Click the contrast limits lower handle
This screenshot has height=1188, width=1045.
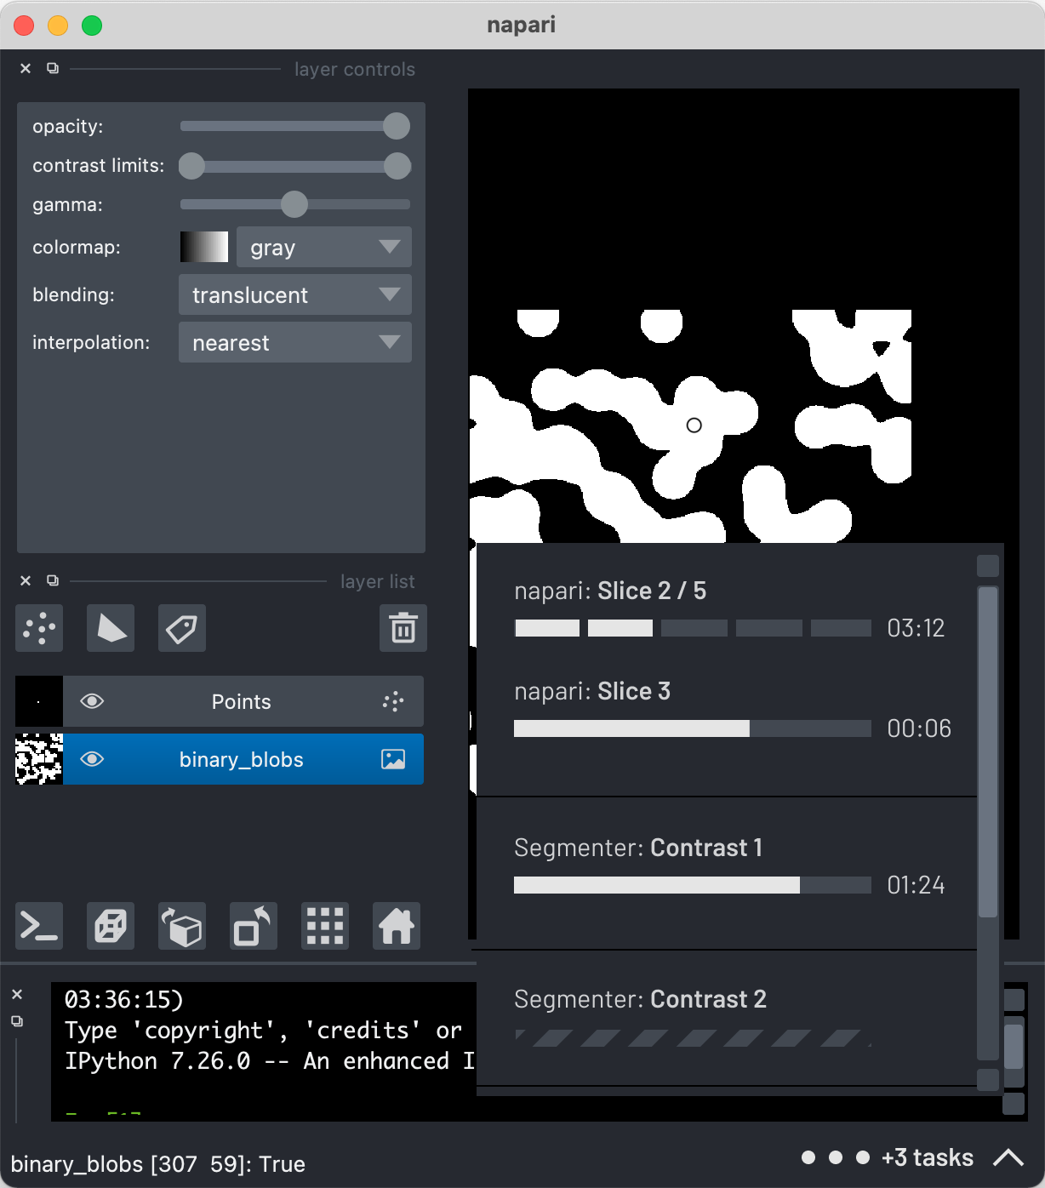(x=192, y=166)
